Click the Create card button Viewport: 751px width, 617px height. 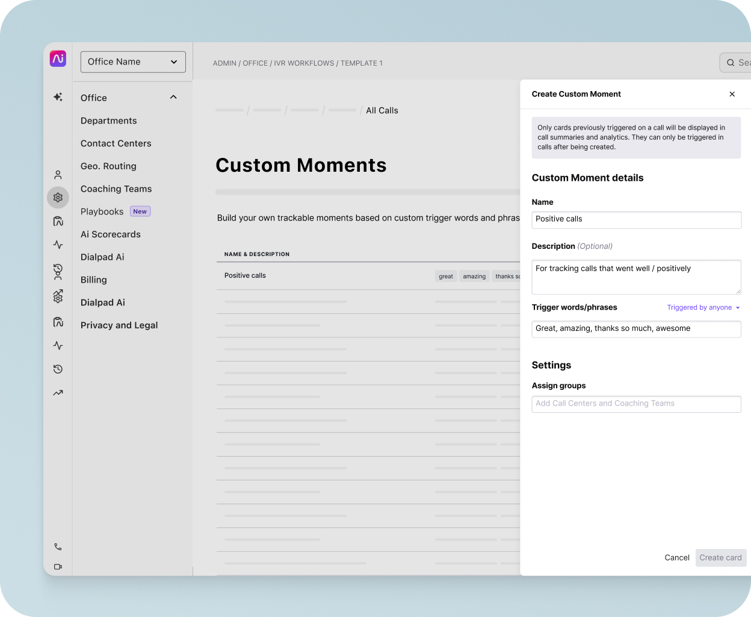click(x=720, y=557)
